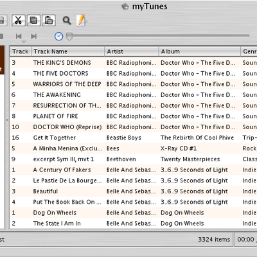Skip to the next track
This screenshot has width=257, height=257.
(33, 37)
